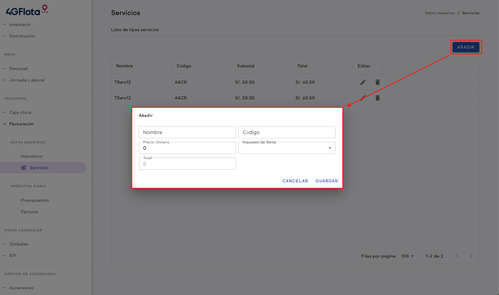The width and height of the screenshot is (499, 295).
Task: Navigate to Facturas in the sidebar
Action: click(29, 212)
